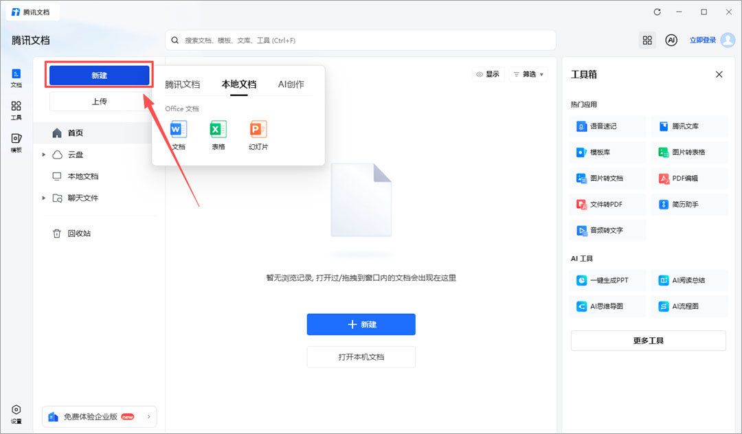Switch to the 腾讯文档 tab in popup
742x434 pixels.
[182, 84]
